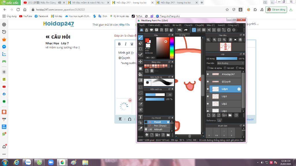Screen dimensions: 296x166
Task: Open the Pha trộn blend mode dropdown
Action: coord(230,63)
